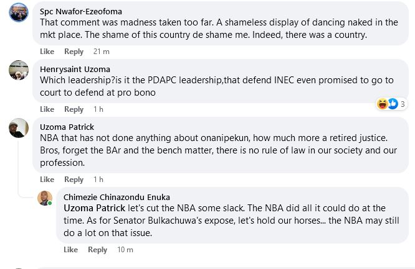Like Henrysaint Uzoma's comment
Screen dimensions: 415x269
point(47,109)
